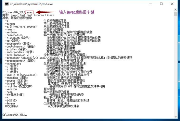Click the -source option text
The width and height of the screenshot is (180, 121).
17,81
